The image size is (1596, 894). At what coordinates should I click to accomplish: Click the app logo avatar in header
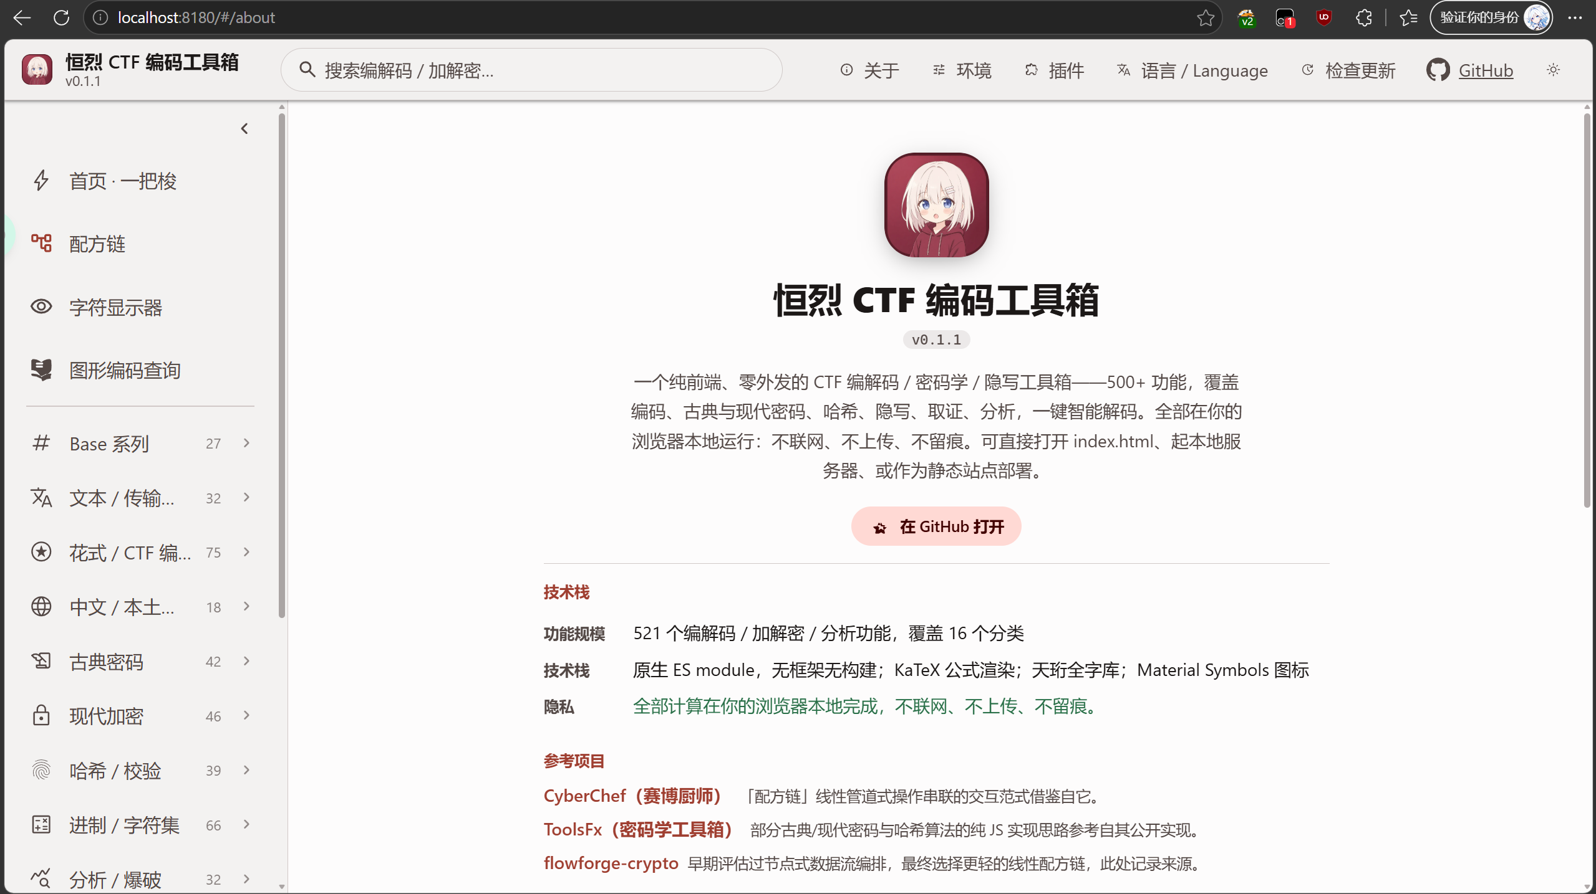pos(37,70)
